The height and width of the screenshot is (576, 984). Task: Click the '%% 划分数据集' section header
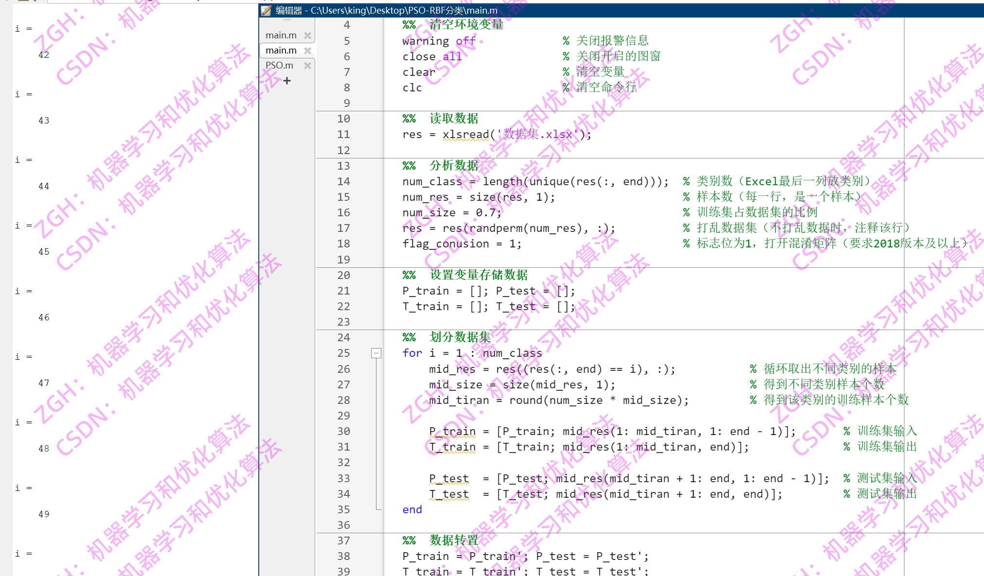pyautogui.click(x=446, y=337)
